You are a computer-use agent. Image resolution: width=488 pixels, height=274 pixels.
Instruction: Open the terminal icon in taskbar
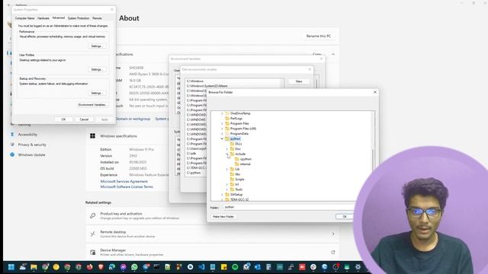pyautogui.click(x=156, y=267)
